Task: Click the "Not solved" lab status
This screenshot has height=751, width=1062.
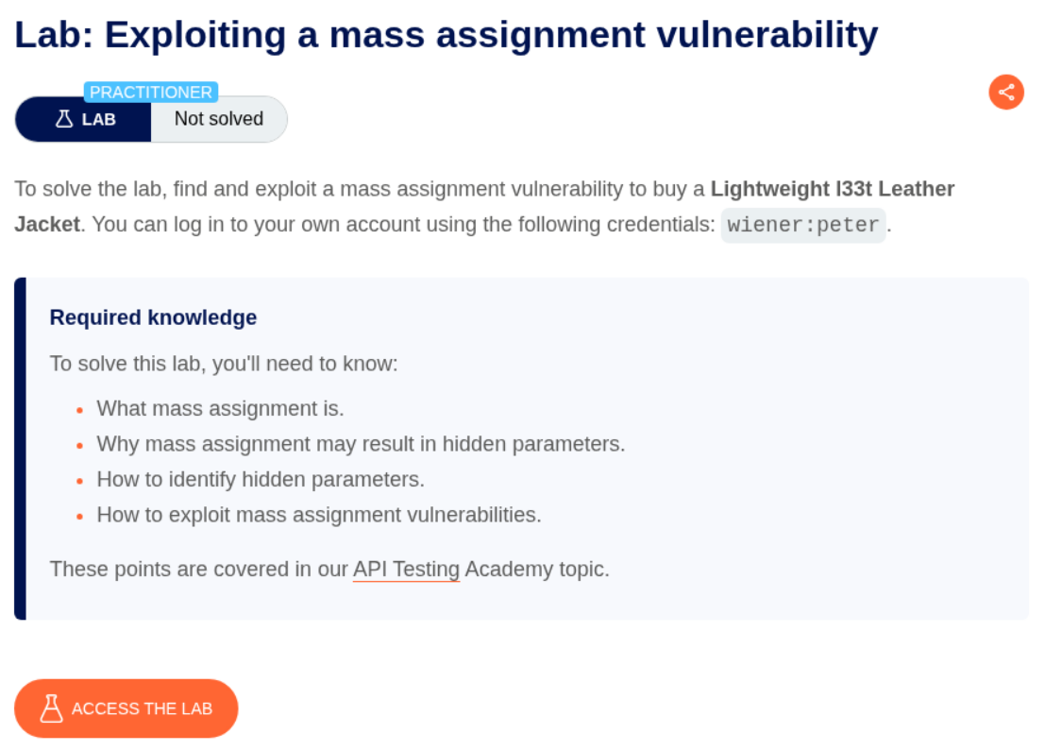Action: (x=218, y=119)
